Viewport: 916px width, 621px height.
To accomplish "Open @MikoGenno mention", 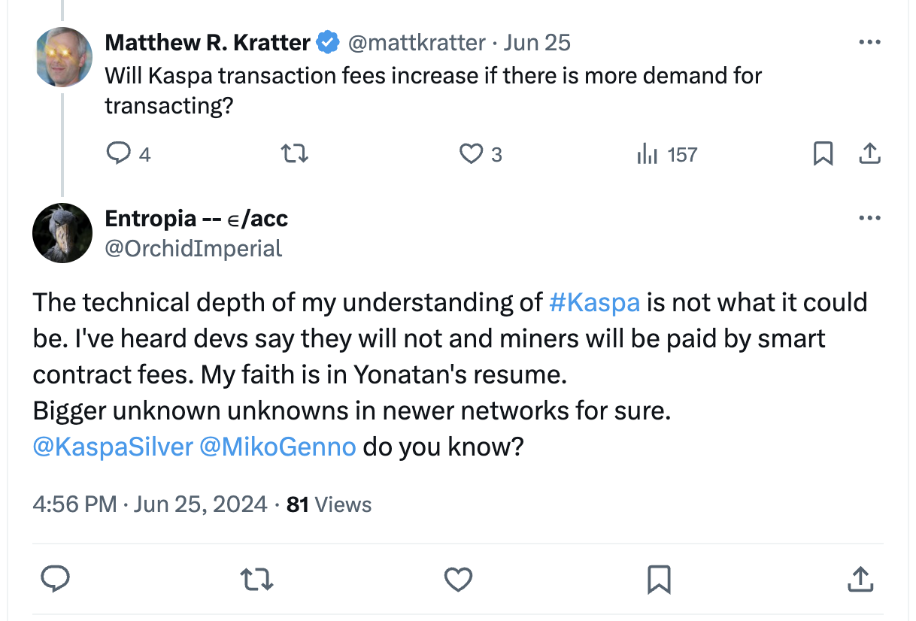I will [x=278, y=447].
